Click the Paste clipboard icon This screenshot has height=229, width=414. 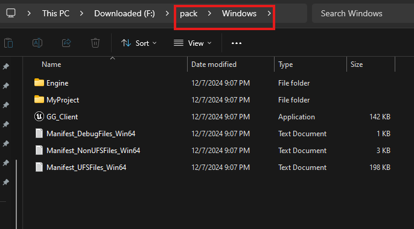8,43
